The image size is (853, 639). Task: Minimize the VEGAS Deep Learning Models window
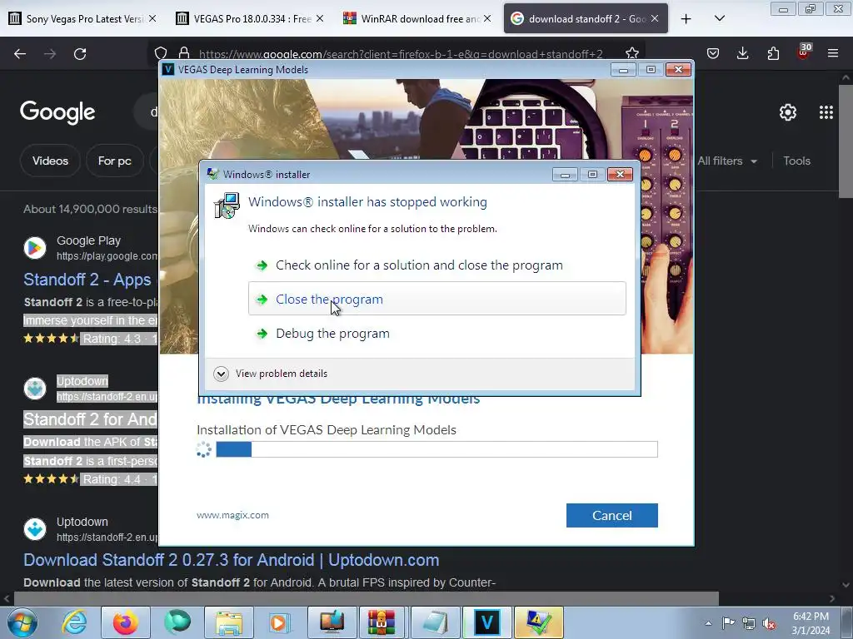(x=623, y=70)
